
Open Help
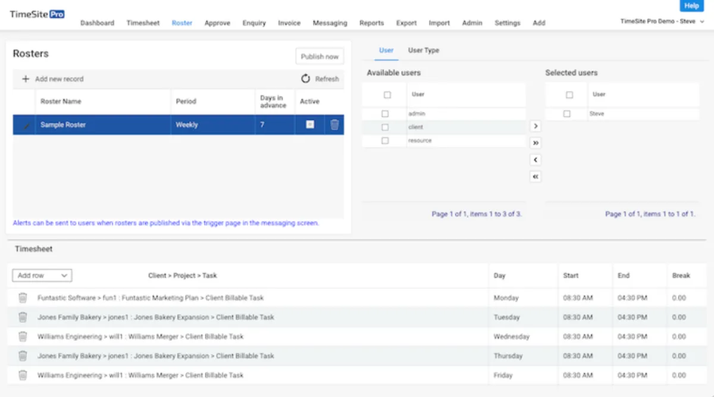pyautogui.click(x=691, y=5)
